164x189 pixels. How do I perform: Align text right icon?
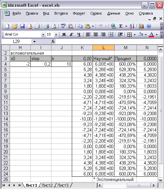[103, 35]
